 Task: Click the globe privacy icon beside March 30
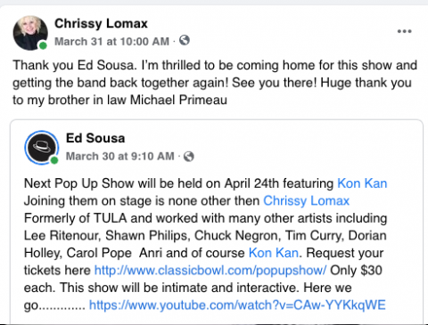coord(189,156)
